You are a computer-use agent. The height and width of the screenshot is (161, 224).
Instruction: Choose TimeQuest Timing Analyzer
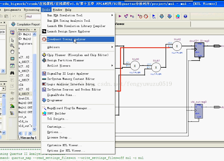pos(78,39)
